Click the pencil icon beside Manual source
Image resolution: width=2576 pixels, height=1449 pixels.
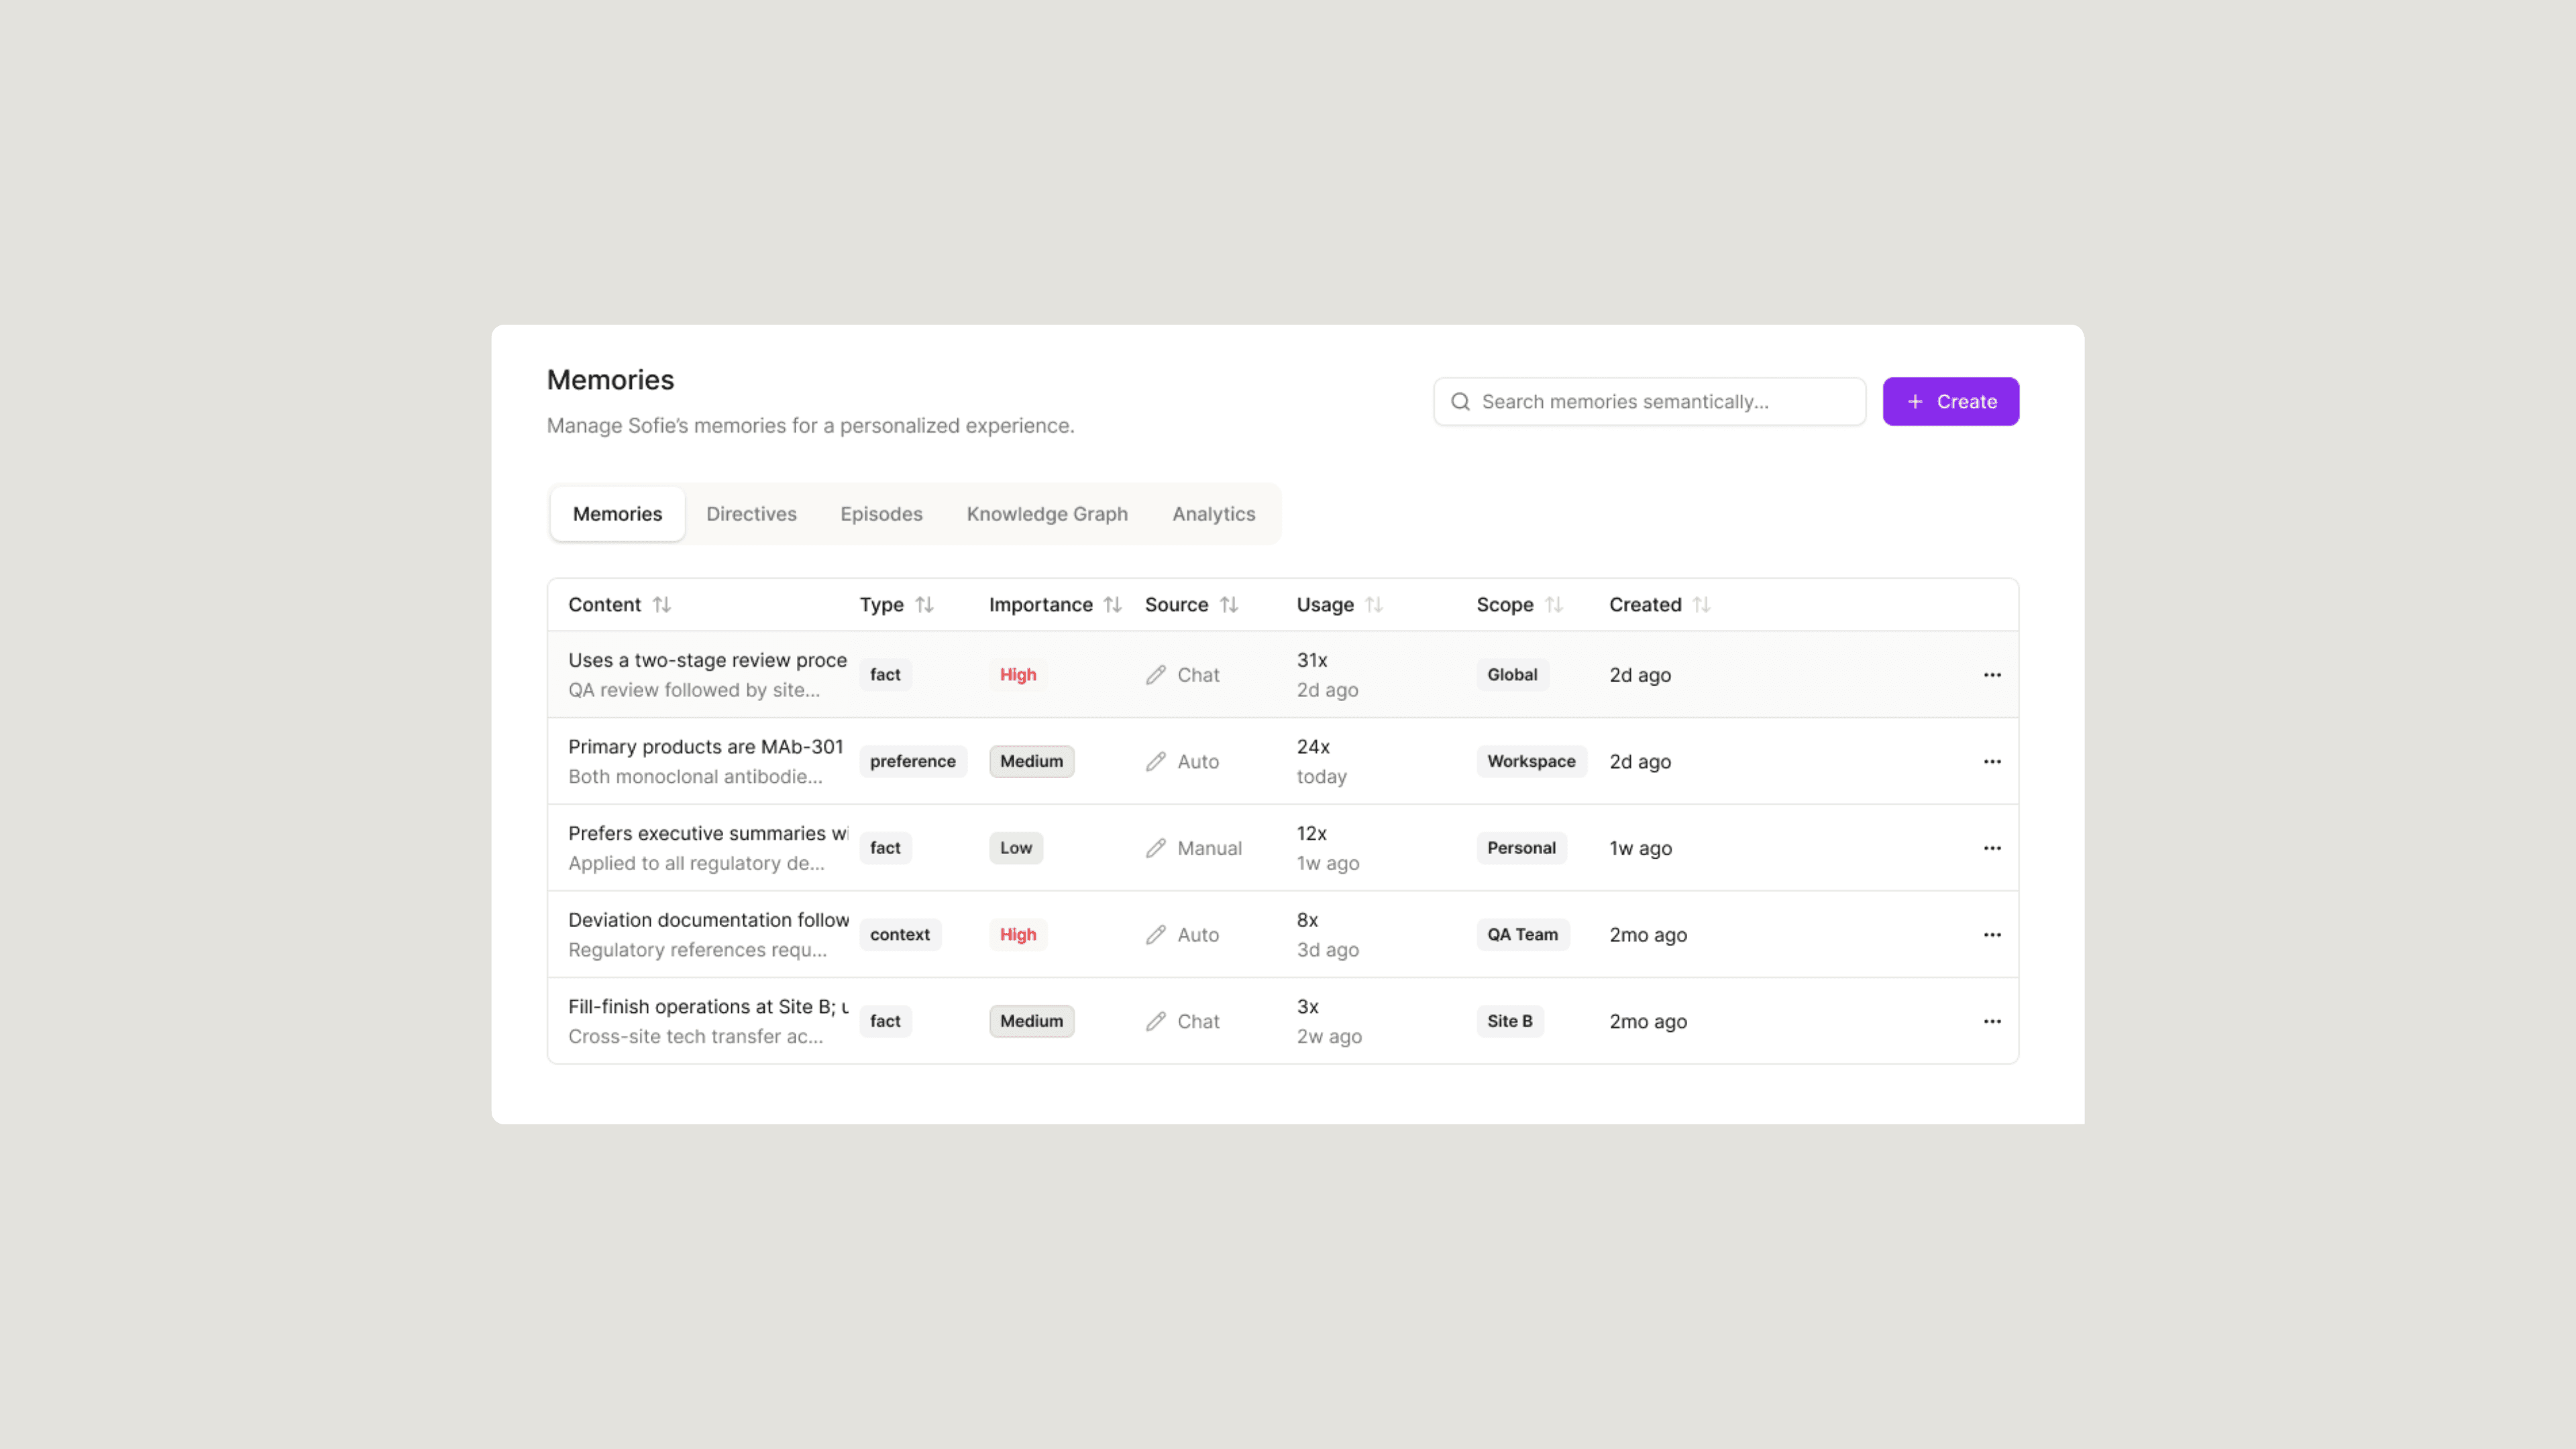pyautogui.click(x=1156, y=848)
